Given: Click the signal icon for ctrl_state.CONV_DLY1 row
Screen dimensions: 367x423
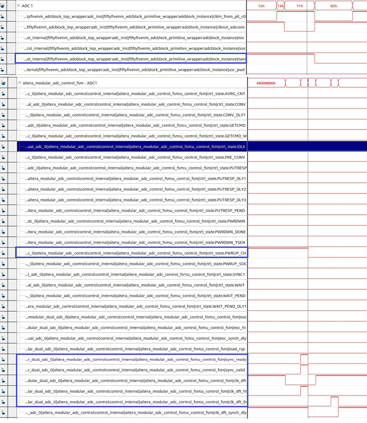Looking at the screenshot, I should tap(3, 115).
